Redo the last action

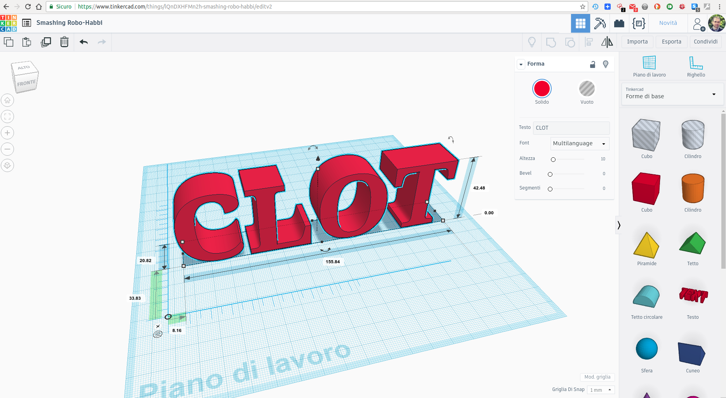(x=102, y=42)
